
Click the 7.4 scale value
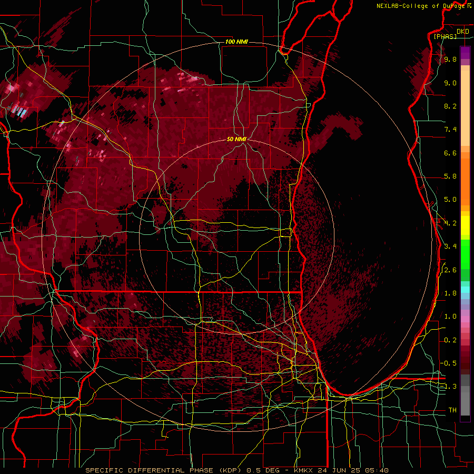pos(450,130)
